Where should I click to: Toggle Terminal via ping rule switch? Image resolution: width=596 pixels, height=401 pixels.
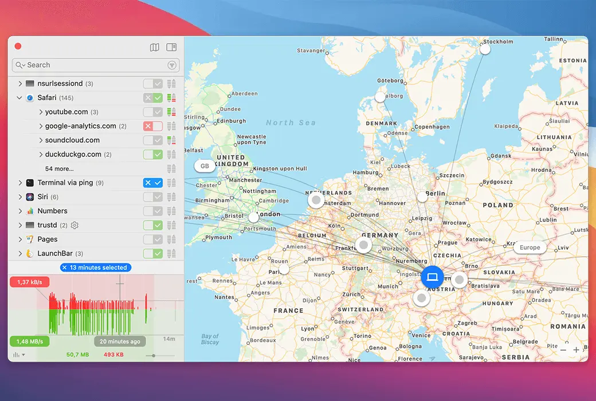pyautogui.click(x=153, y=183)
